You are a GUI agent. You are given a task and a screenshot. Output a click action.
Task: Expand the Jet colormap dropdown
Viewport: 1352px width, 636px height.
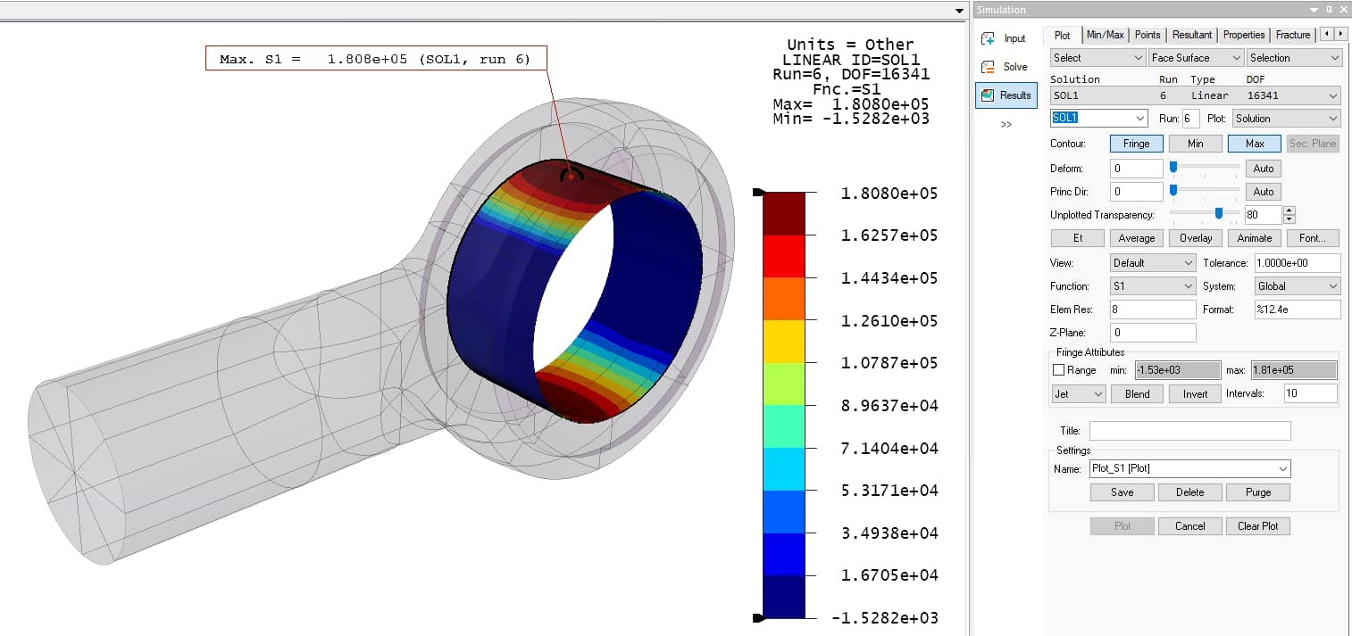1079,394
